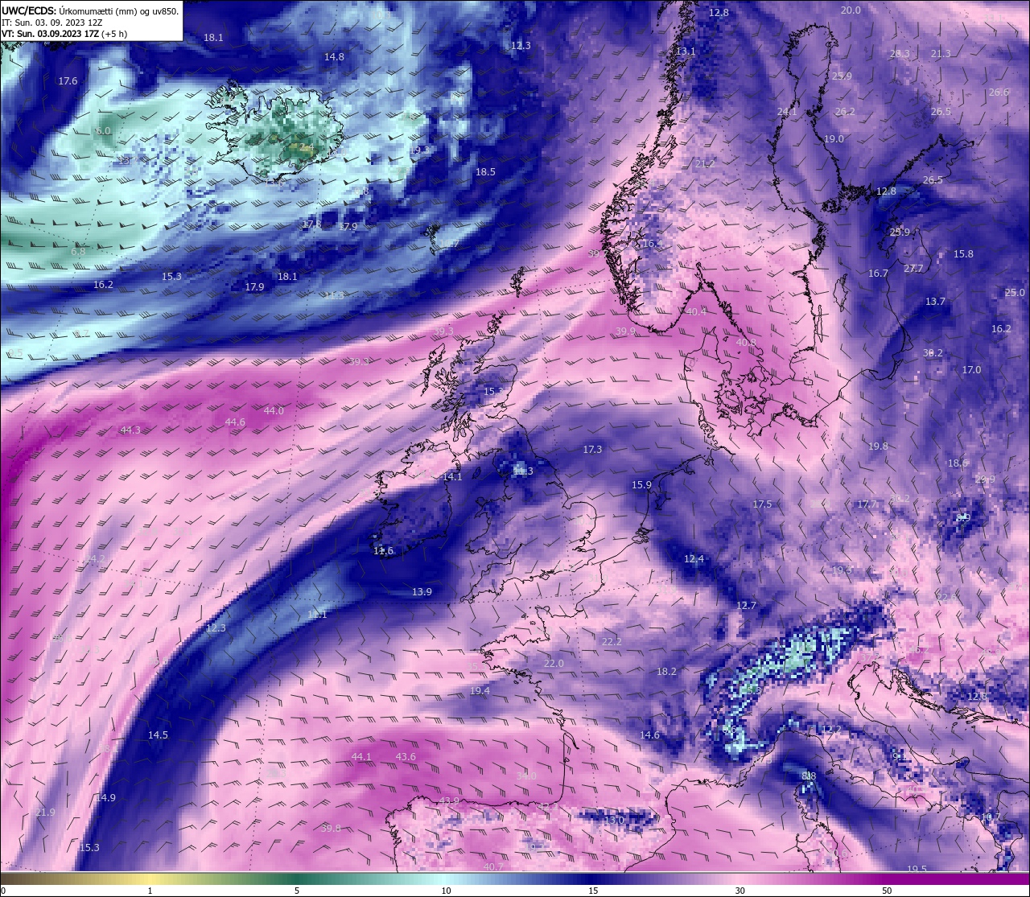Click the legend tick label 5
The image size is (1030, 897).
click(297, 891)
